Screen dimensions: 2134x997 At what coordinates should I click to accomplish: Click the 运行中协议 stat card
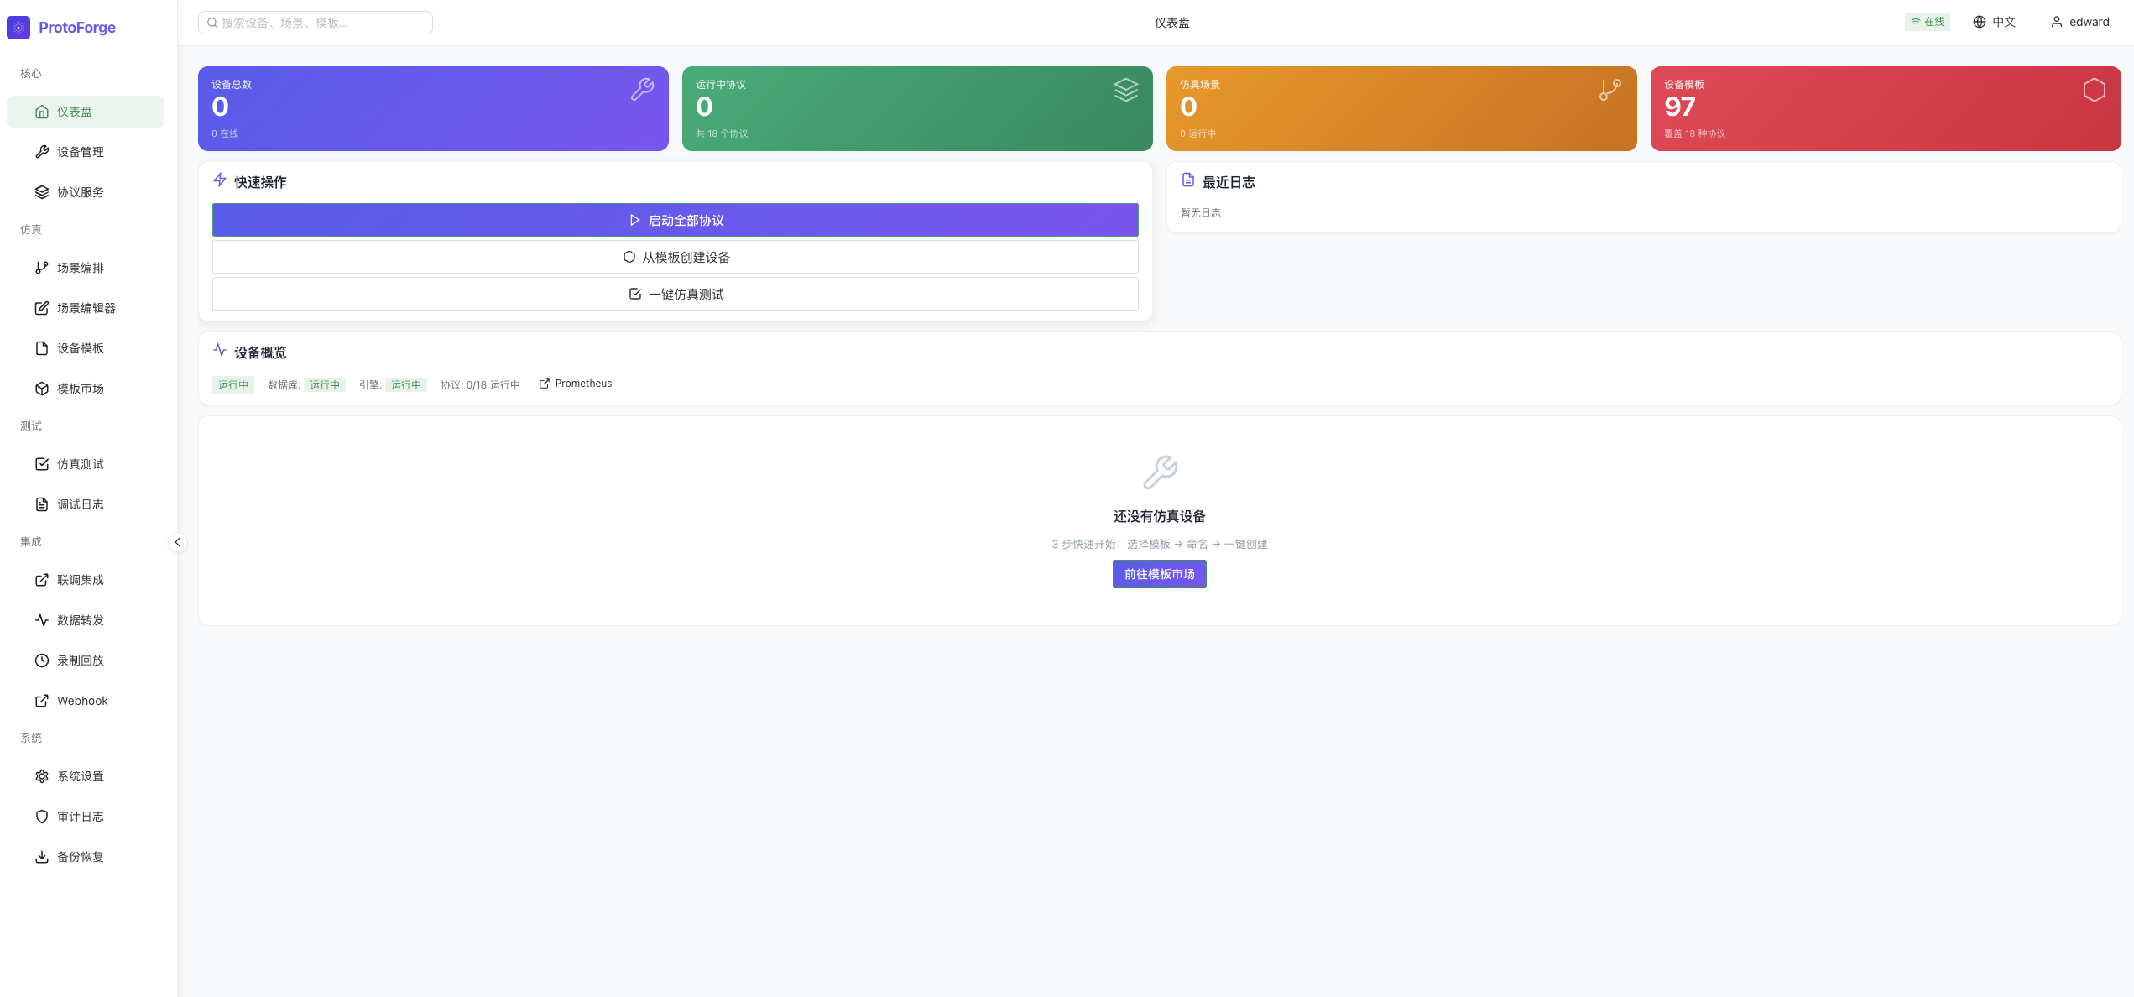tap(917, 108)
